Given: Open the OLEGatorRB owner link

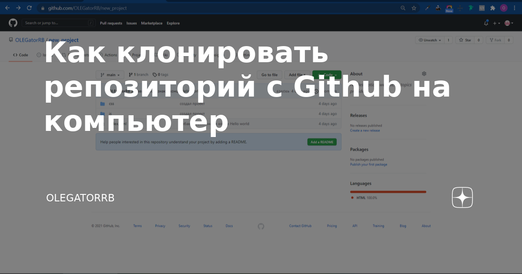Looking at the screenshot, I should click(x=30, y=40).
